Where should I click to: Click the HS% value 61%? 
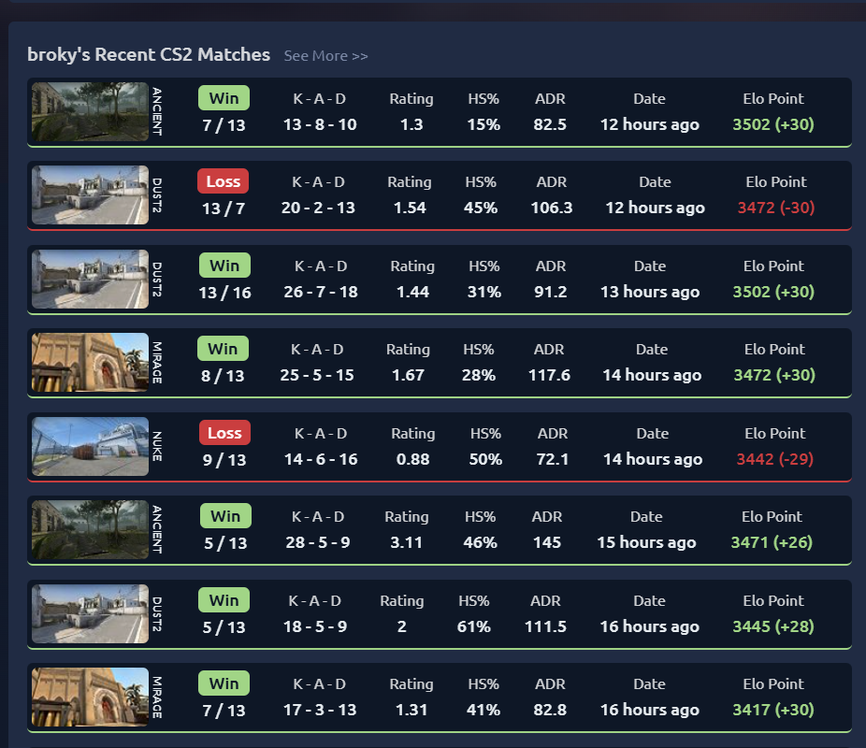click(474, 626)
